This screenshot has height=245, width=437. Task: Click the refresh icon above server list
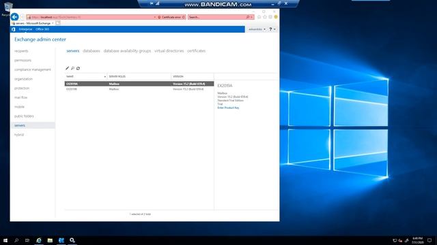point(78,68)
